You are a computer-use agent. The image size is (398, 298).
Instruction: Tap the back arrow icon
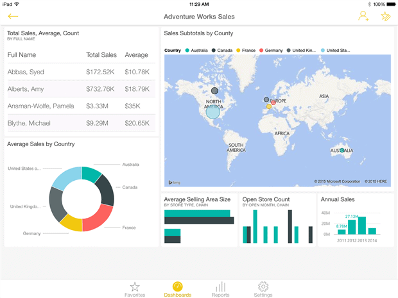13,17
